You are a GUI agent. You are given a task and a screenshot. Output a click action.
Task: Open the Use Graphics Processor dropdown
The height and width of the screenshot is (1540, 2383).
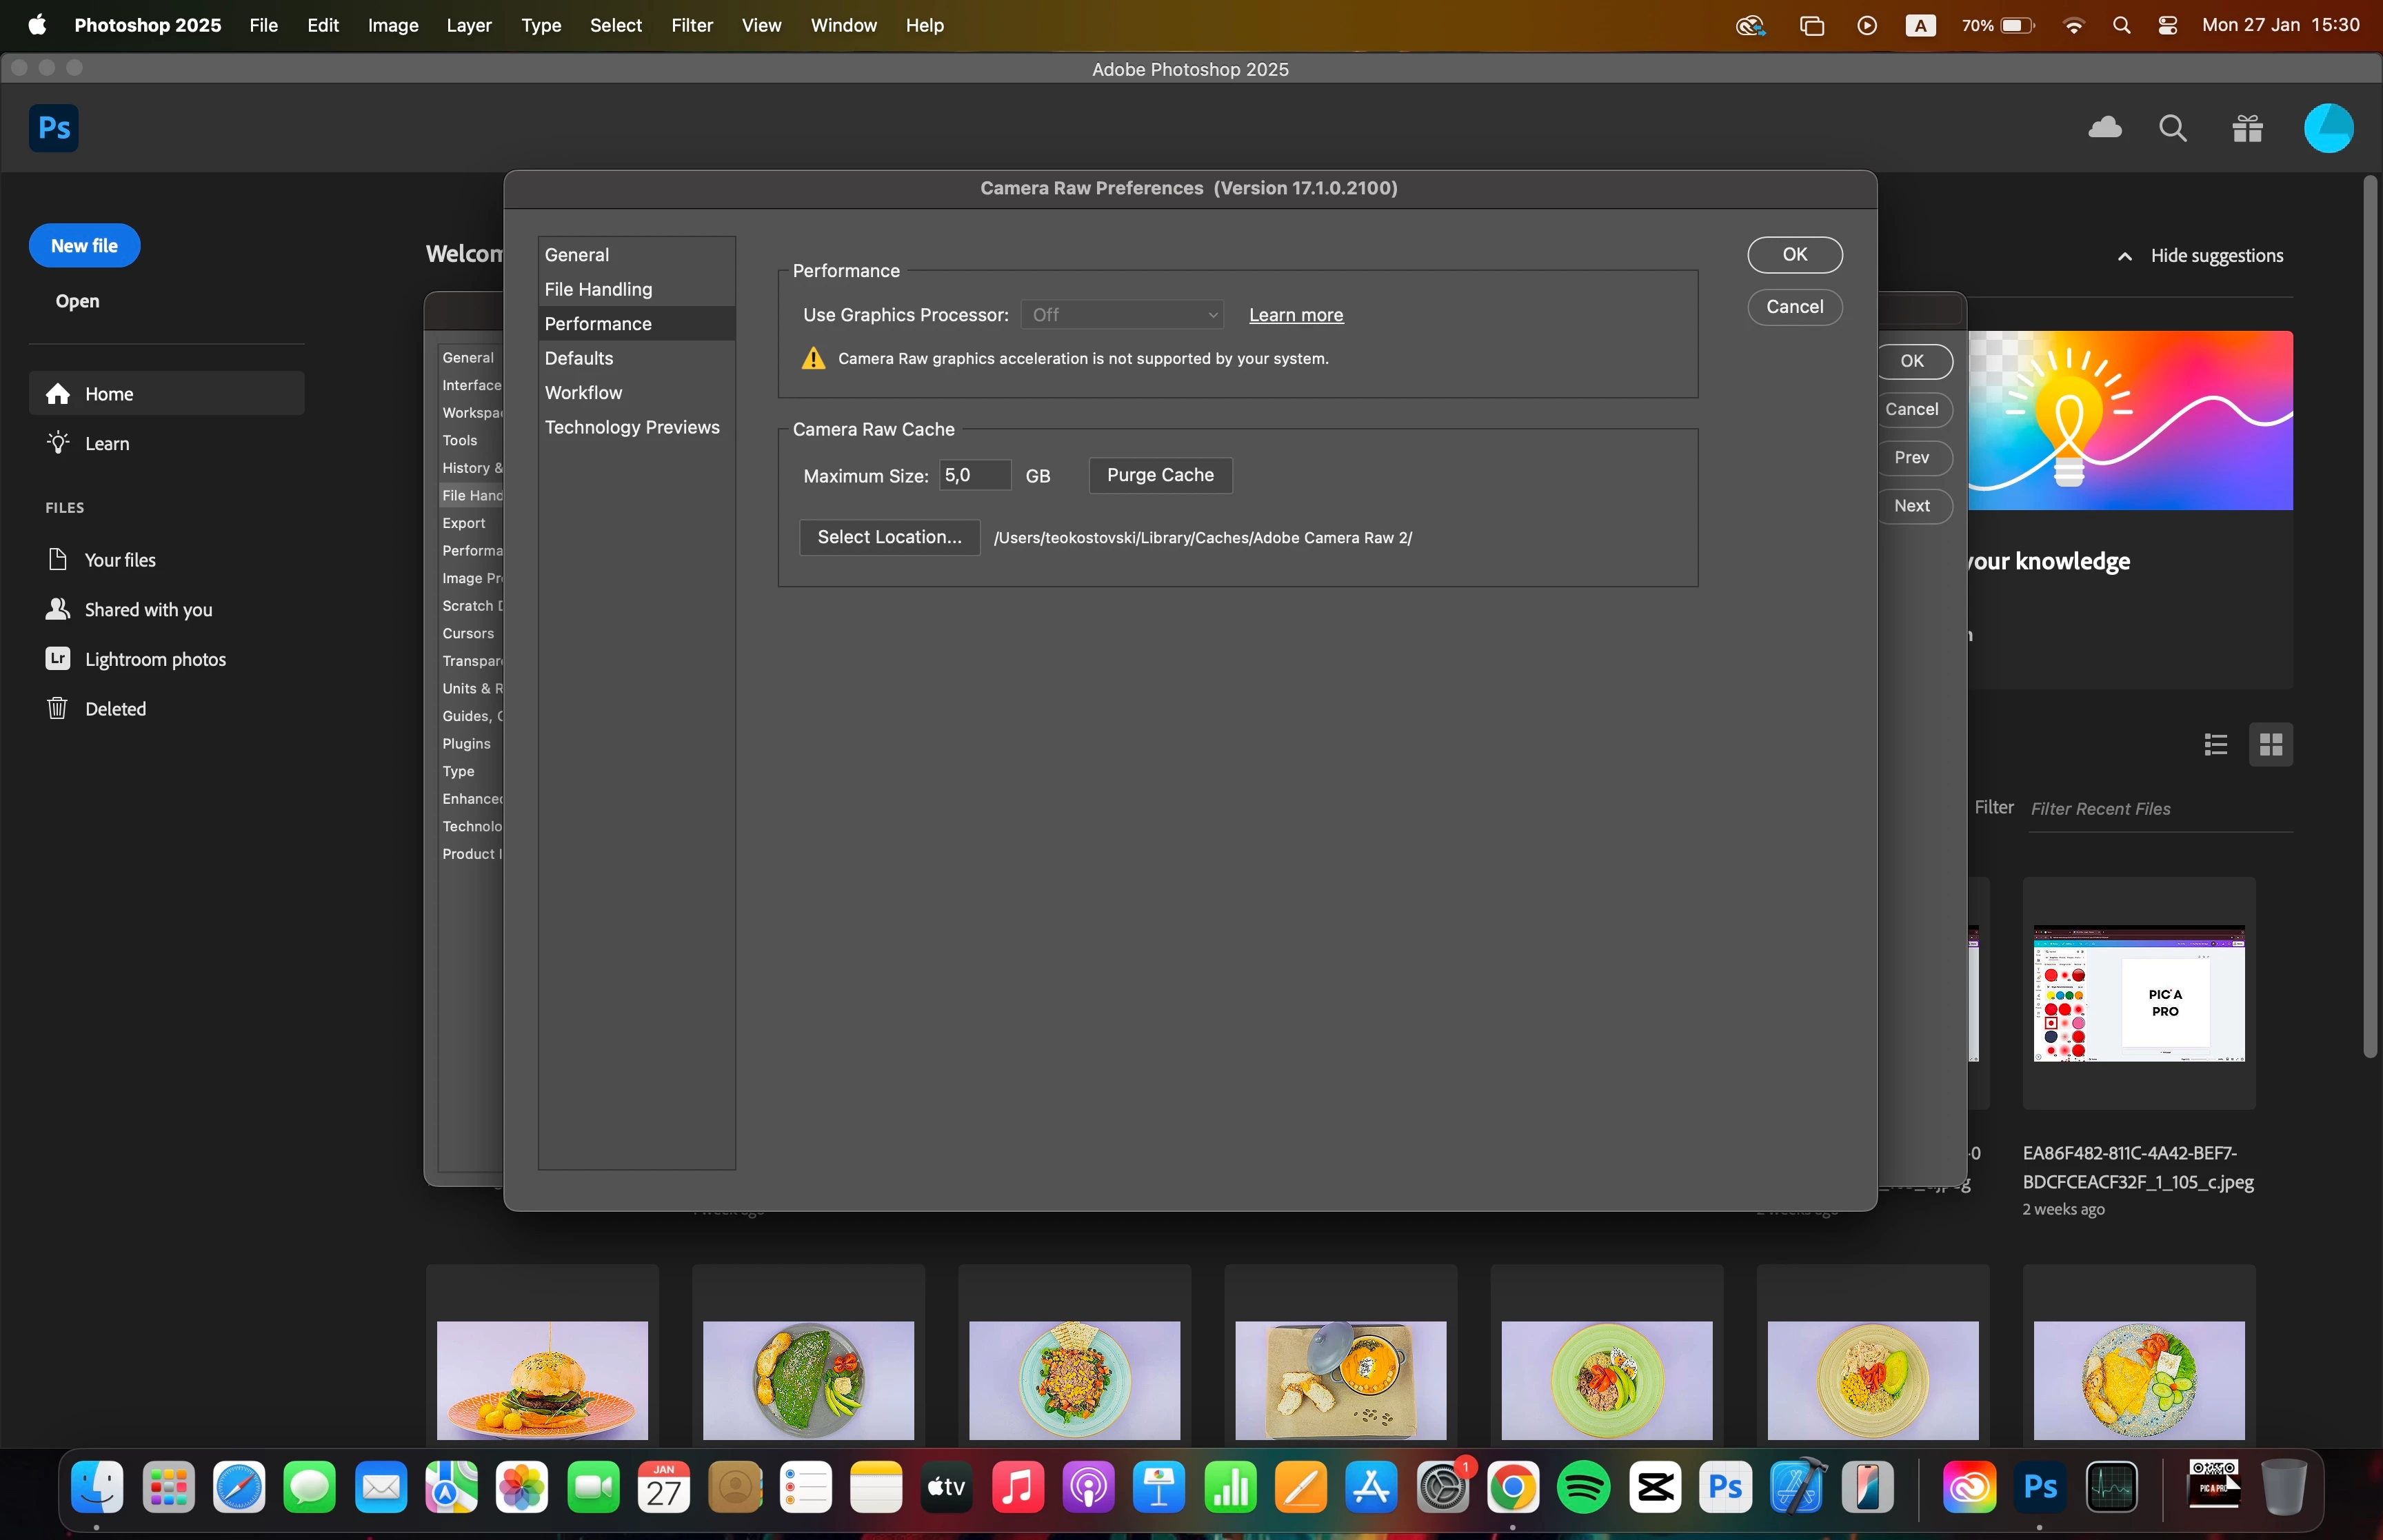click(x=1122, y=315)
